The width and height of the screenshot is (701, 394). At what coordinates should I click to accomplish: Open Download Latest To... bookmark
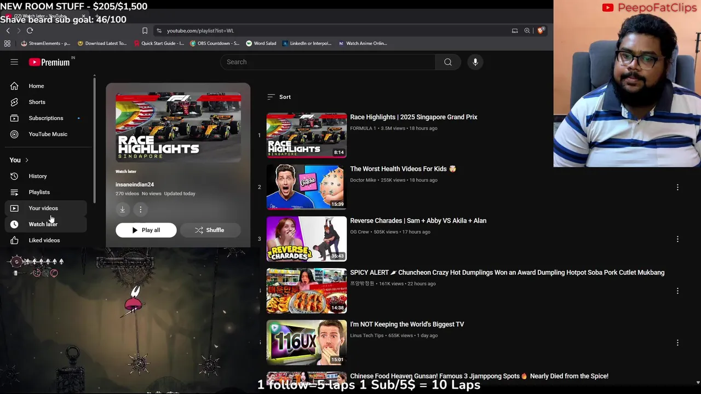click(102, 43)
